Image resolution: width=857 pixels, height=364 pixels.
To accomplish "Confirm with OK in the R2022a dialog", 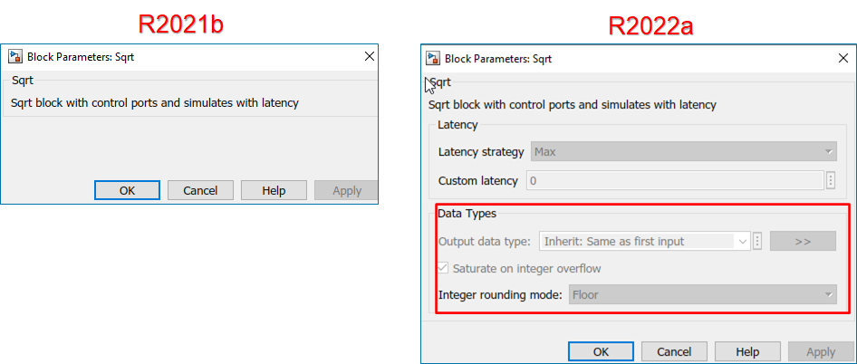I will pos(601,351).
